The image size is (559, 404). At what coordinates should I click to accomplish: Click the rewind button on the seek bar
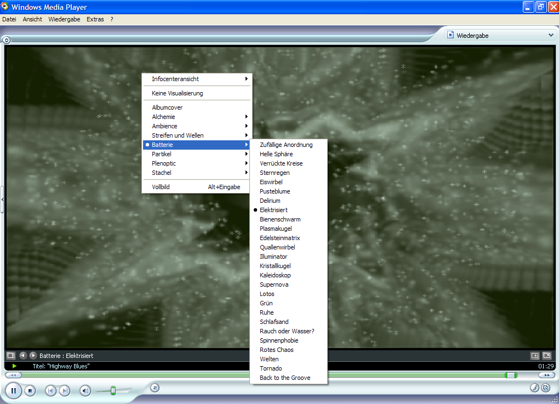click(14, 375)
